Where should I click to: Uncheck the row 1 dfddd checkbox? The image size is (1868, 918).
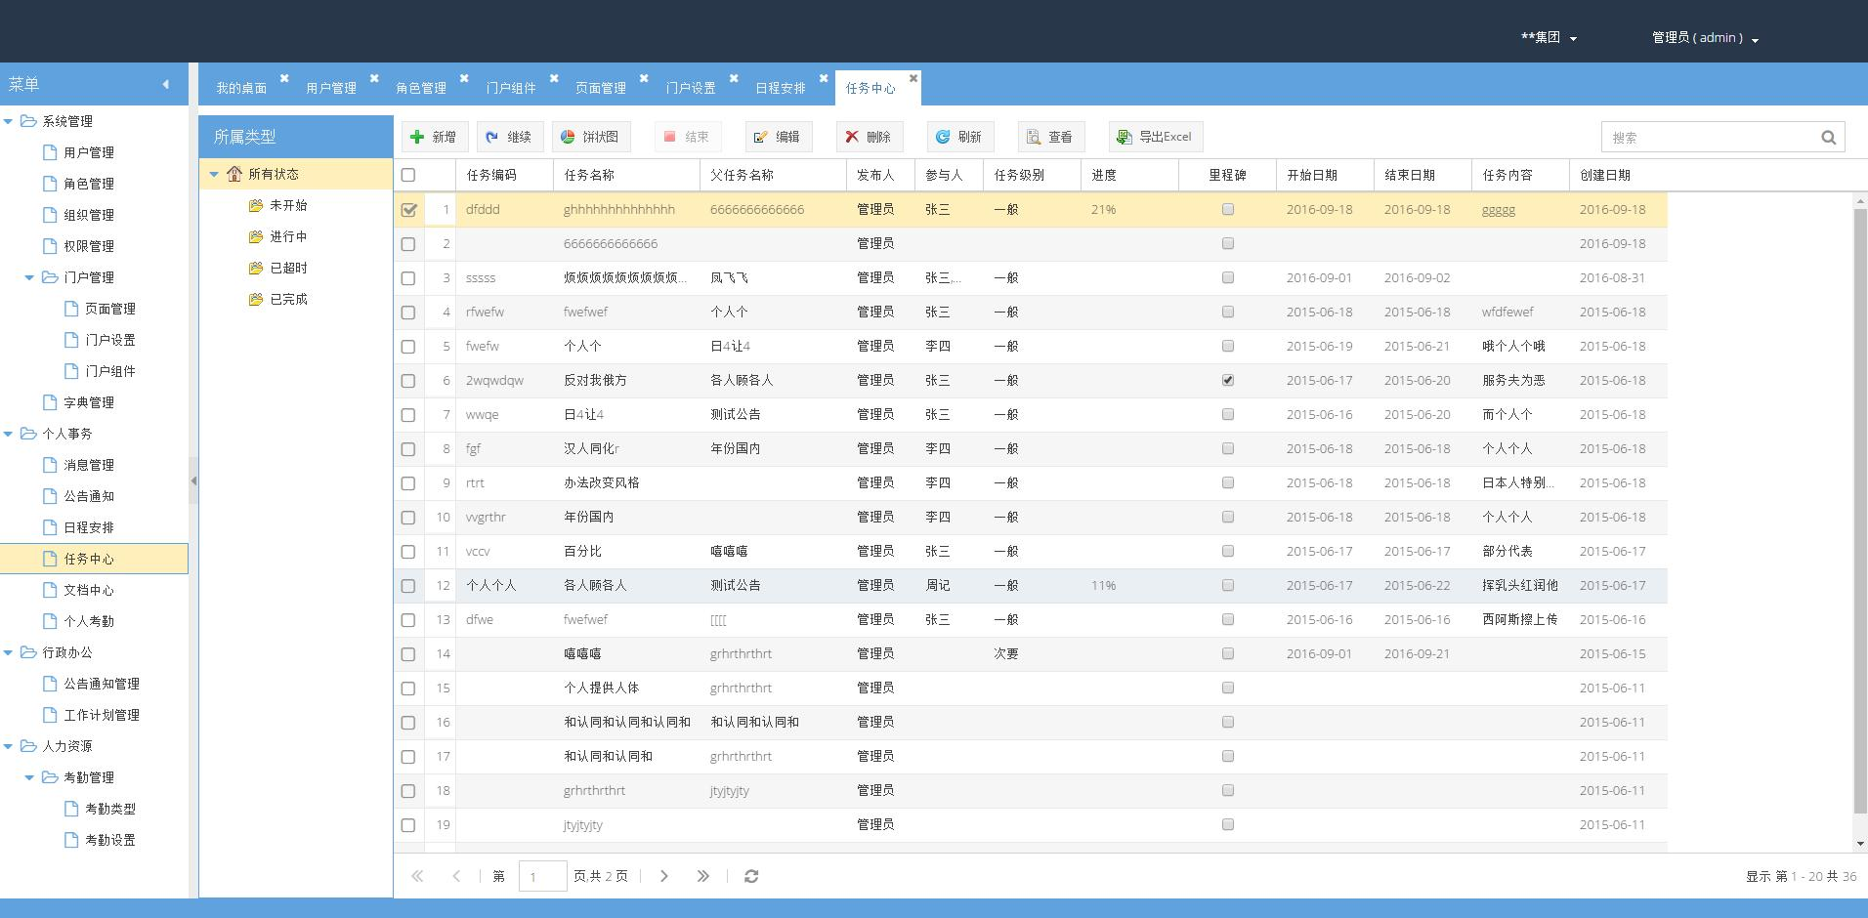tap(408, 209)
